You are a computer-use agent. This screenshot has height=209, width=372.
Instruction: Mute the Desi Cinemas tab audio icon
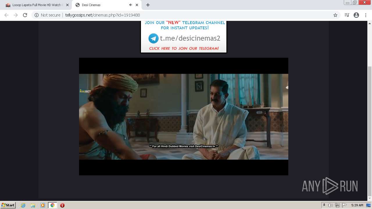pyautogui.click(x=130, y=5)
